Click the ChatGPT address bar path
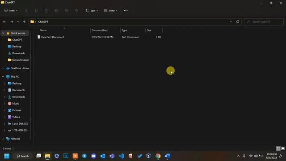The image size is (286, 161). pos(43,22)
